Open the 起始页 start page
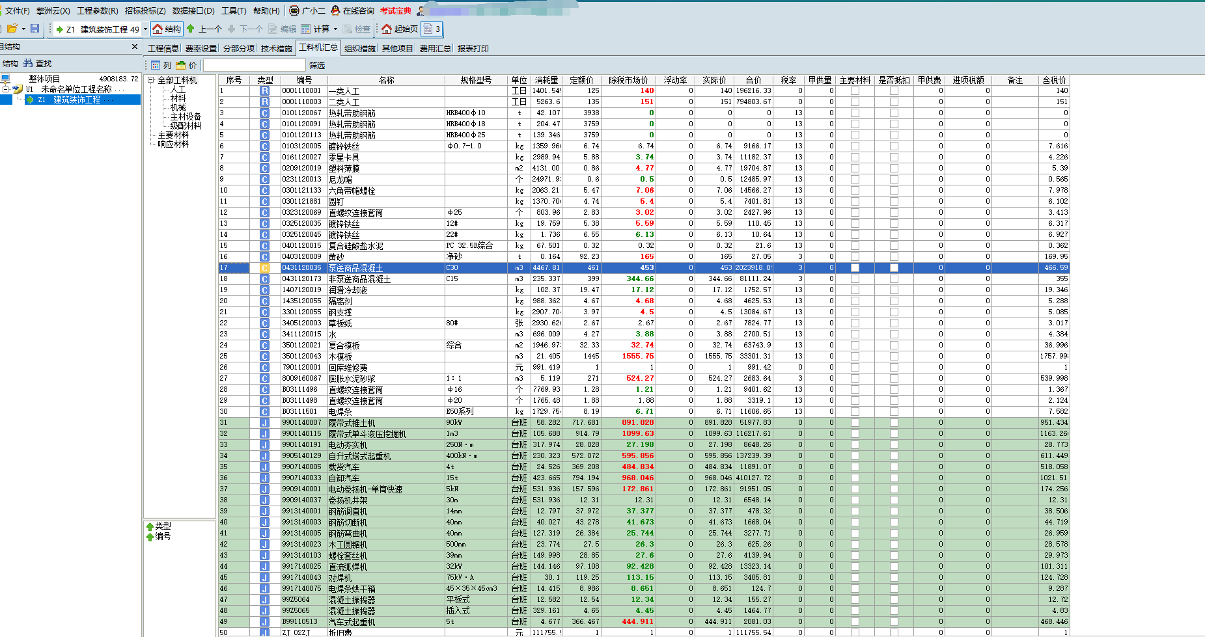This screenshot has height=637, width=1205. pyautogui.click(x=400, y=29)
